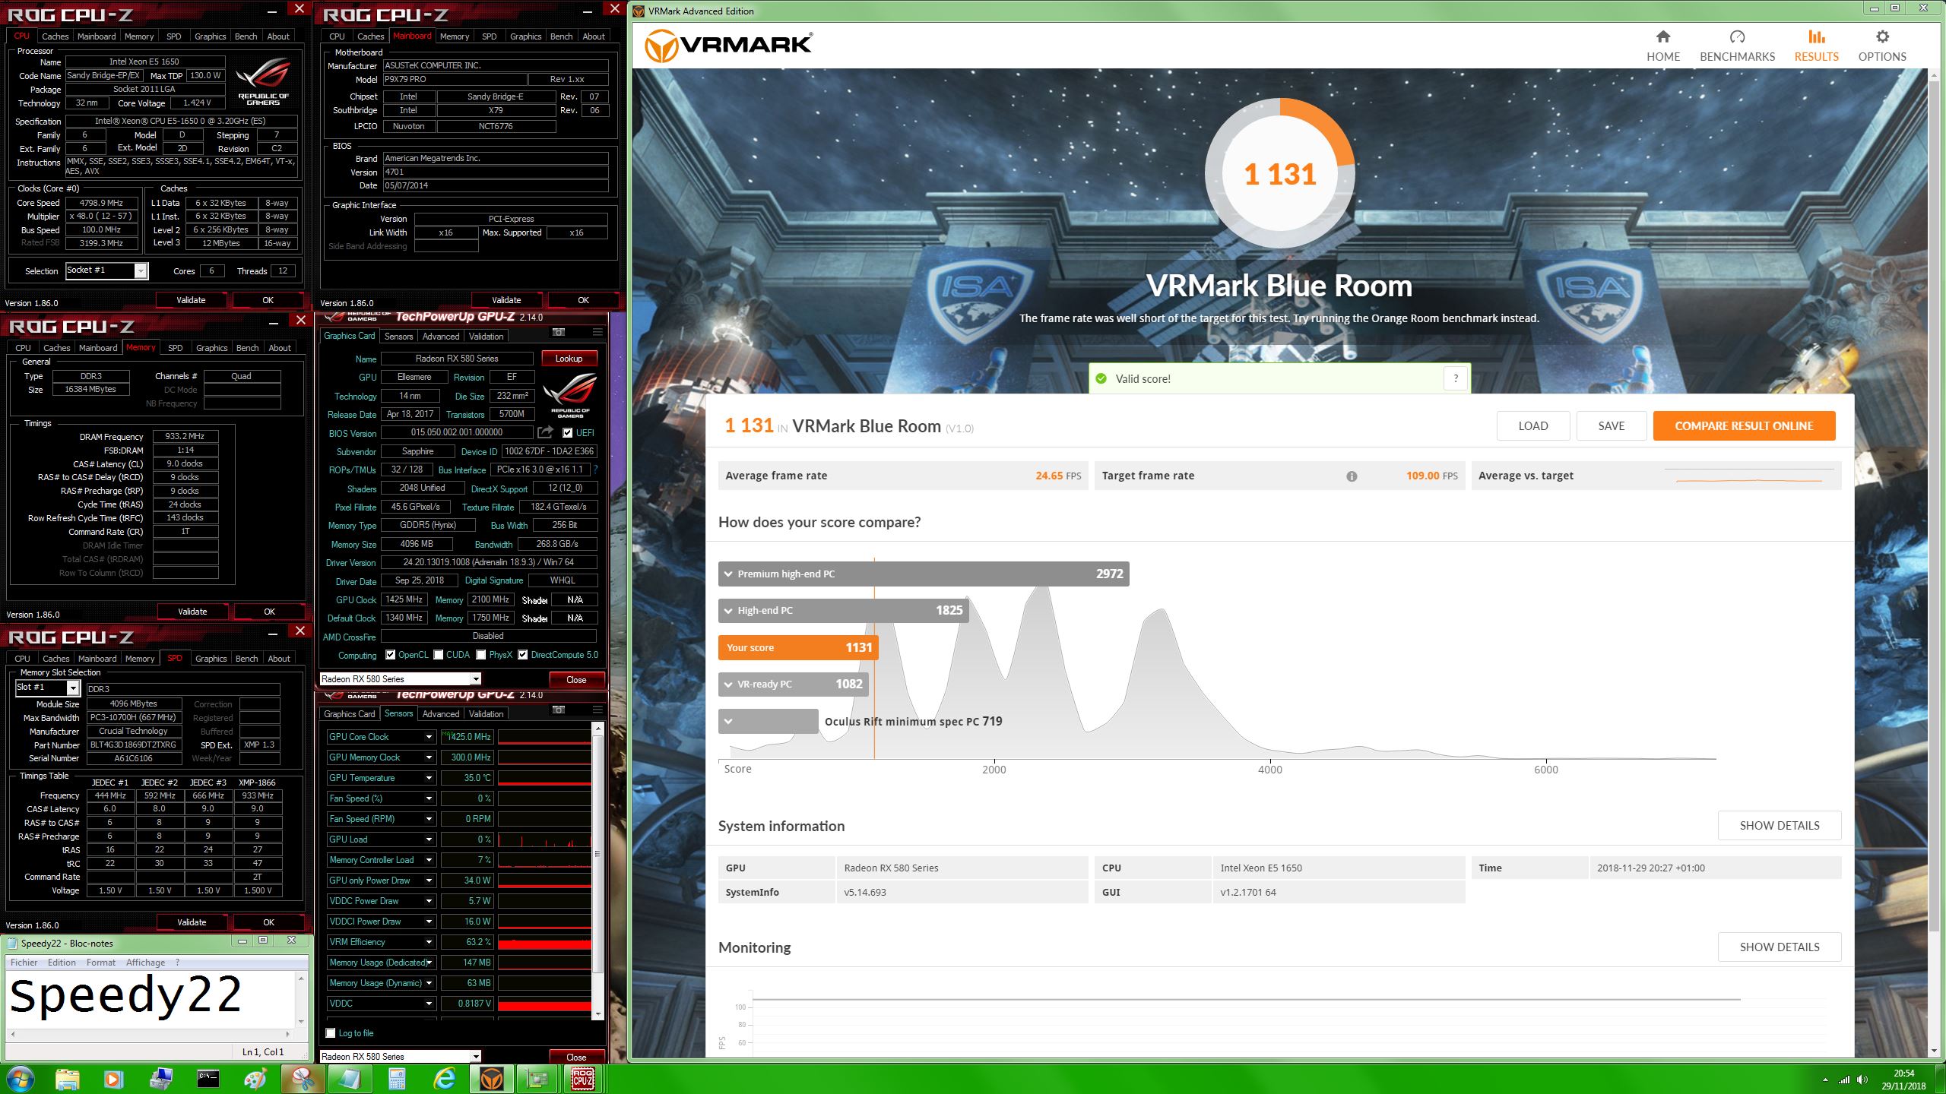Image resolution: width=1946 pixels, height=1094 pixels.
Task: Open the Format menu in Notepad
Action: (x=100, y=963)
